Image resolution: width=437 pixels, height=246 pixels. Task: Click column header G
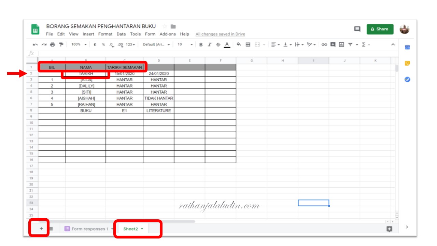pos(252,60)
